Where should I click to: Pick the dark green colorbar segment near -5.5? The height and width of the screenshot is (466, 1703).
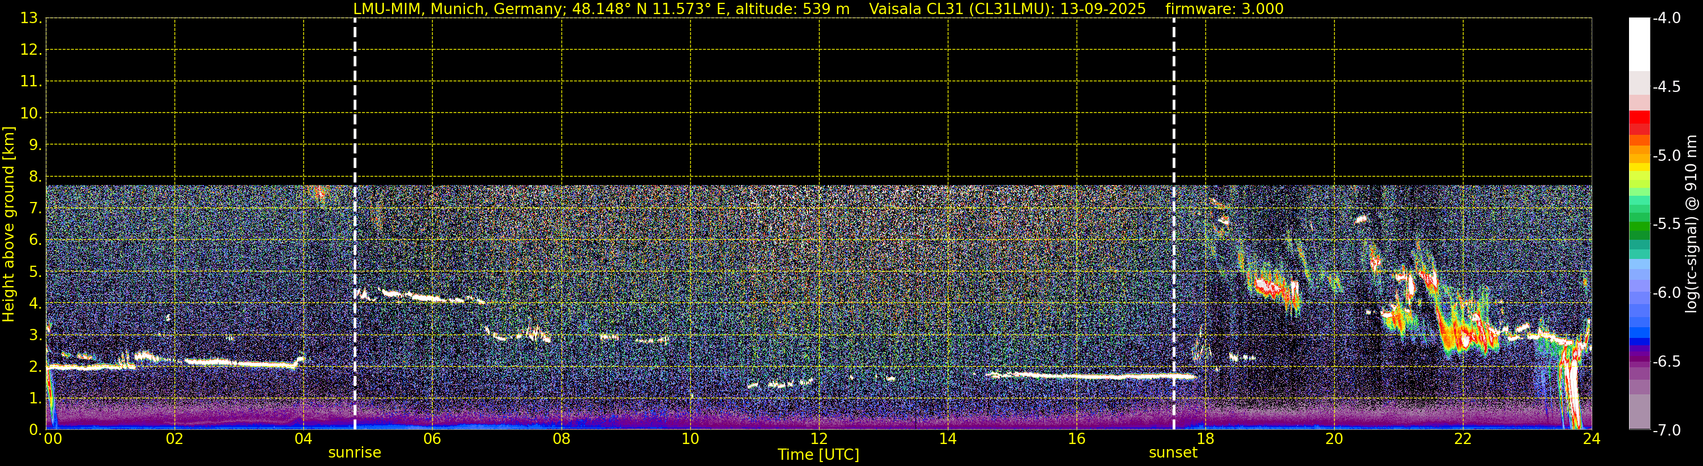point(1639,230)
